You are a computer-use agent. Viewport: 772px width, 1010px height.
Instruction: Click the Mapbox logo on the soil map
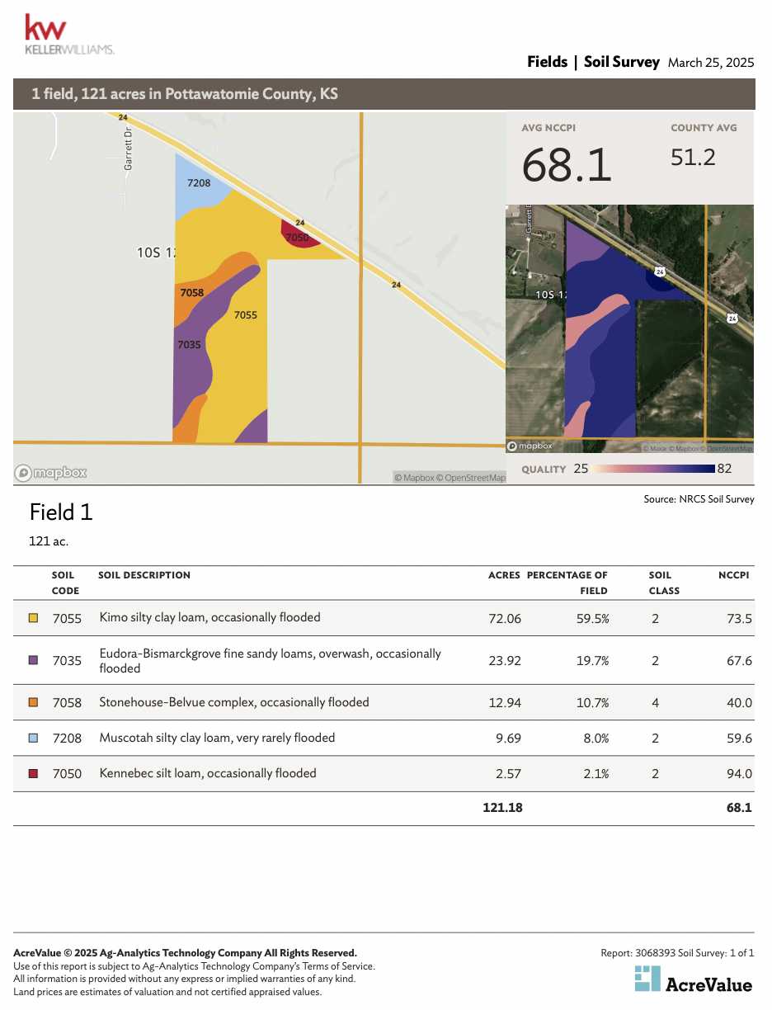pos(50,473)
